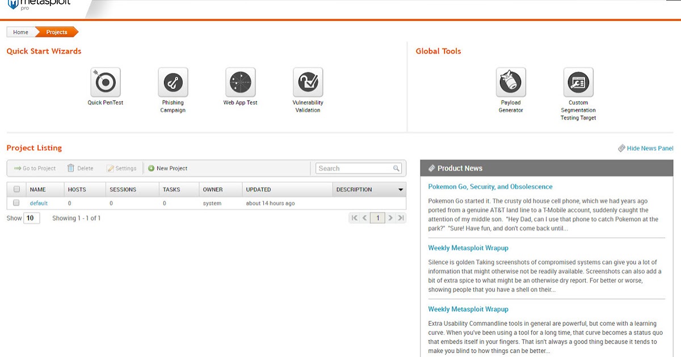Click the Delete project button
Viewport: 681px width, 357px height.
tap(80, 168)
